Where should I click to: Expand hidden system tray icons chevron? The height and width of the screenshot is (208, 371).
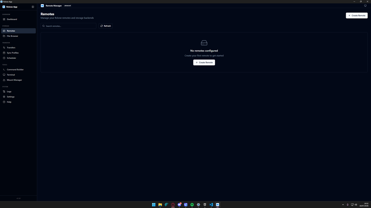tap(343, 205)
